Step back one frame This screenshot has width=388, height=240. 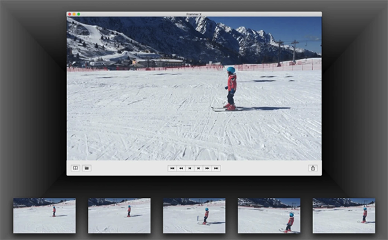point(189,168)
